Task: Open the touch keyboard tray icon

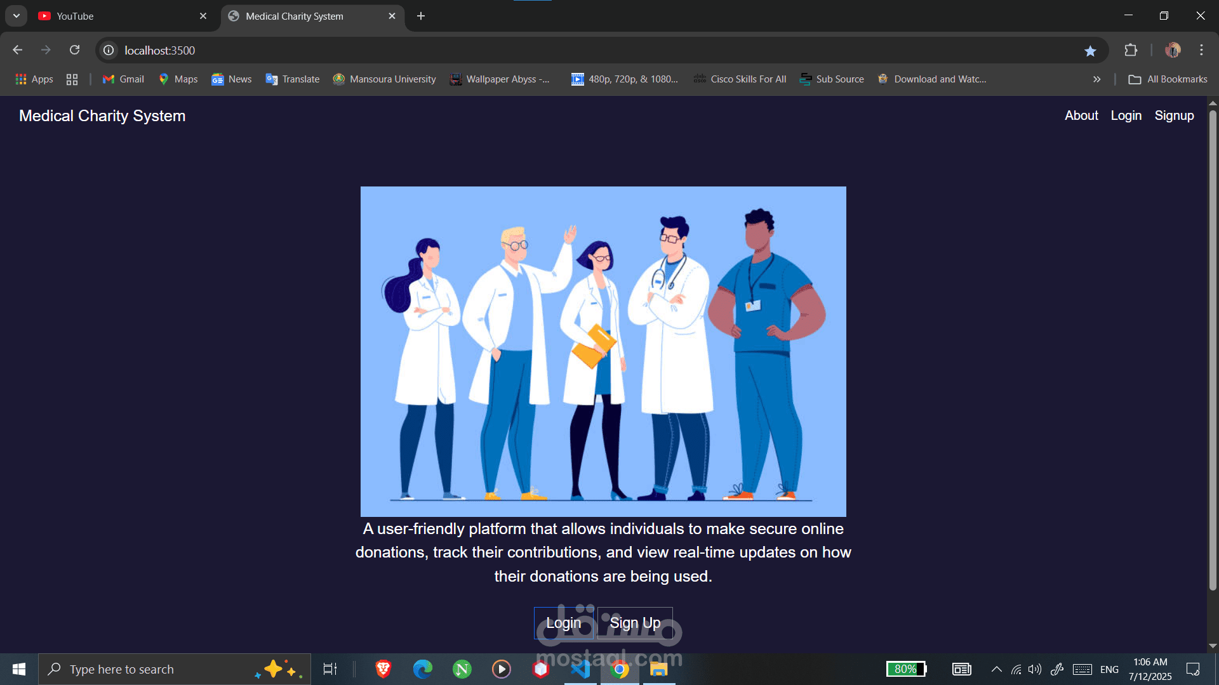Action: pos(1082,669)
